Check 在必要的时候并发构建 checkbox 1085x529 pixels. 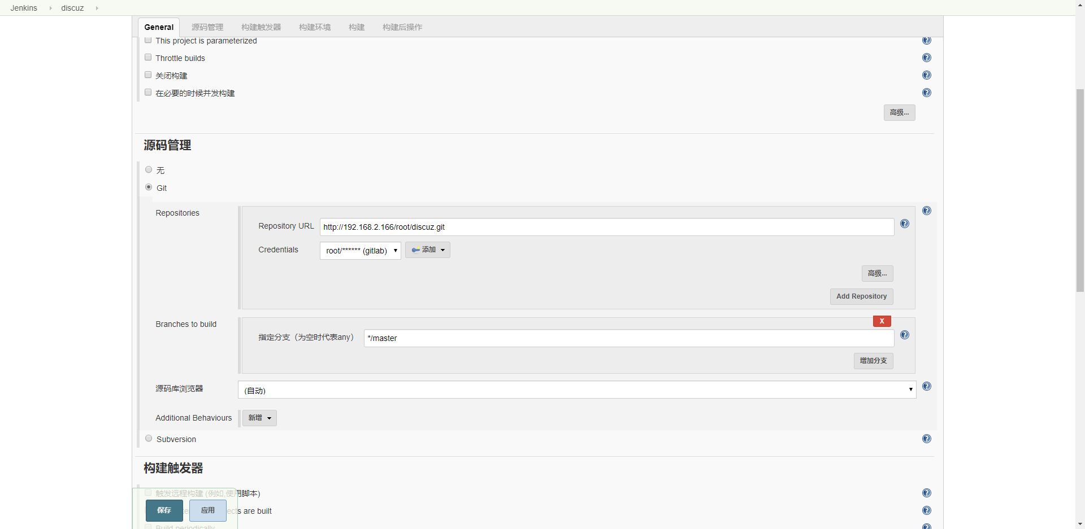148,92
